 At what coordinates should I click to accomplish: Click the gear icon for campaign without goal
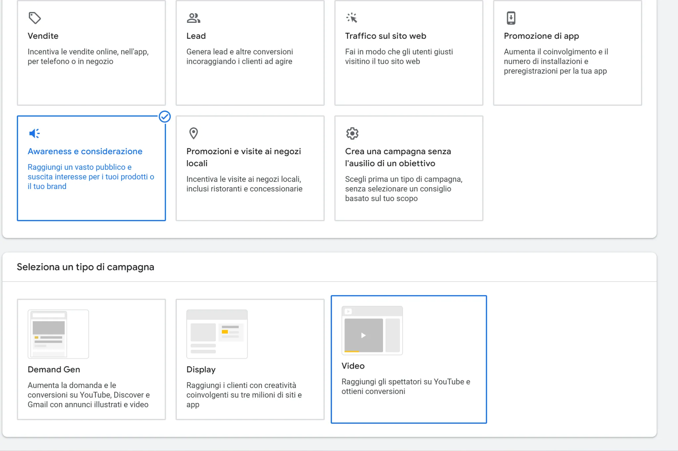pyautogui.click(x=352, y=133)
